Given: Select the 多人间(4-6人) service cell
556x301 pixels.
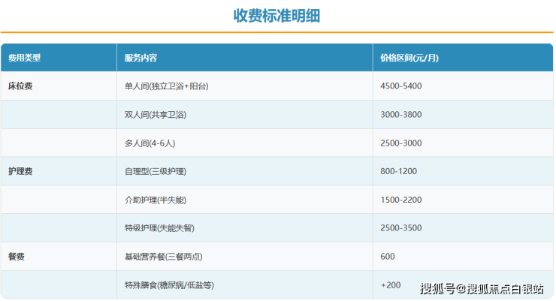Looking at the screenshot, I should pos(150,143).
